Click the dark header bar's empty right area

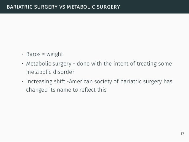click(154, 7)
